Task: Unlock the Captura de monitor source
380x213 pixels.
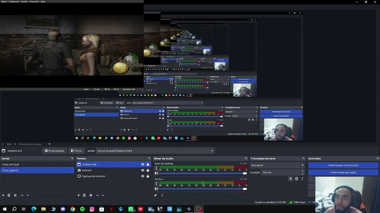Action: click(x=148, y=176)
